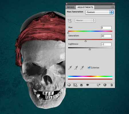This screenshot has height=114, width=129.
Task: Click the Hue/Saturation title text
Action: click(x=75, y=12)
